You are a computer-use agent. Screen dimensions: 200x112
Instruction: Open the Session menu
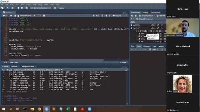[x=28, y=5]
